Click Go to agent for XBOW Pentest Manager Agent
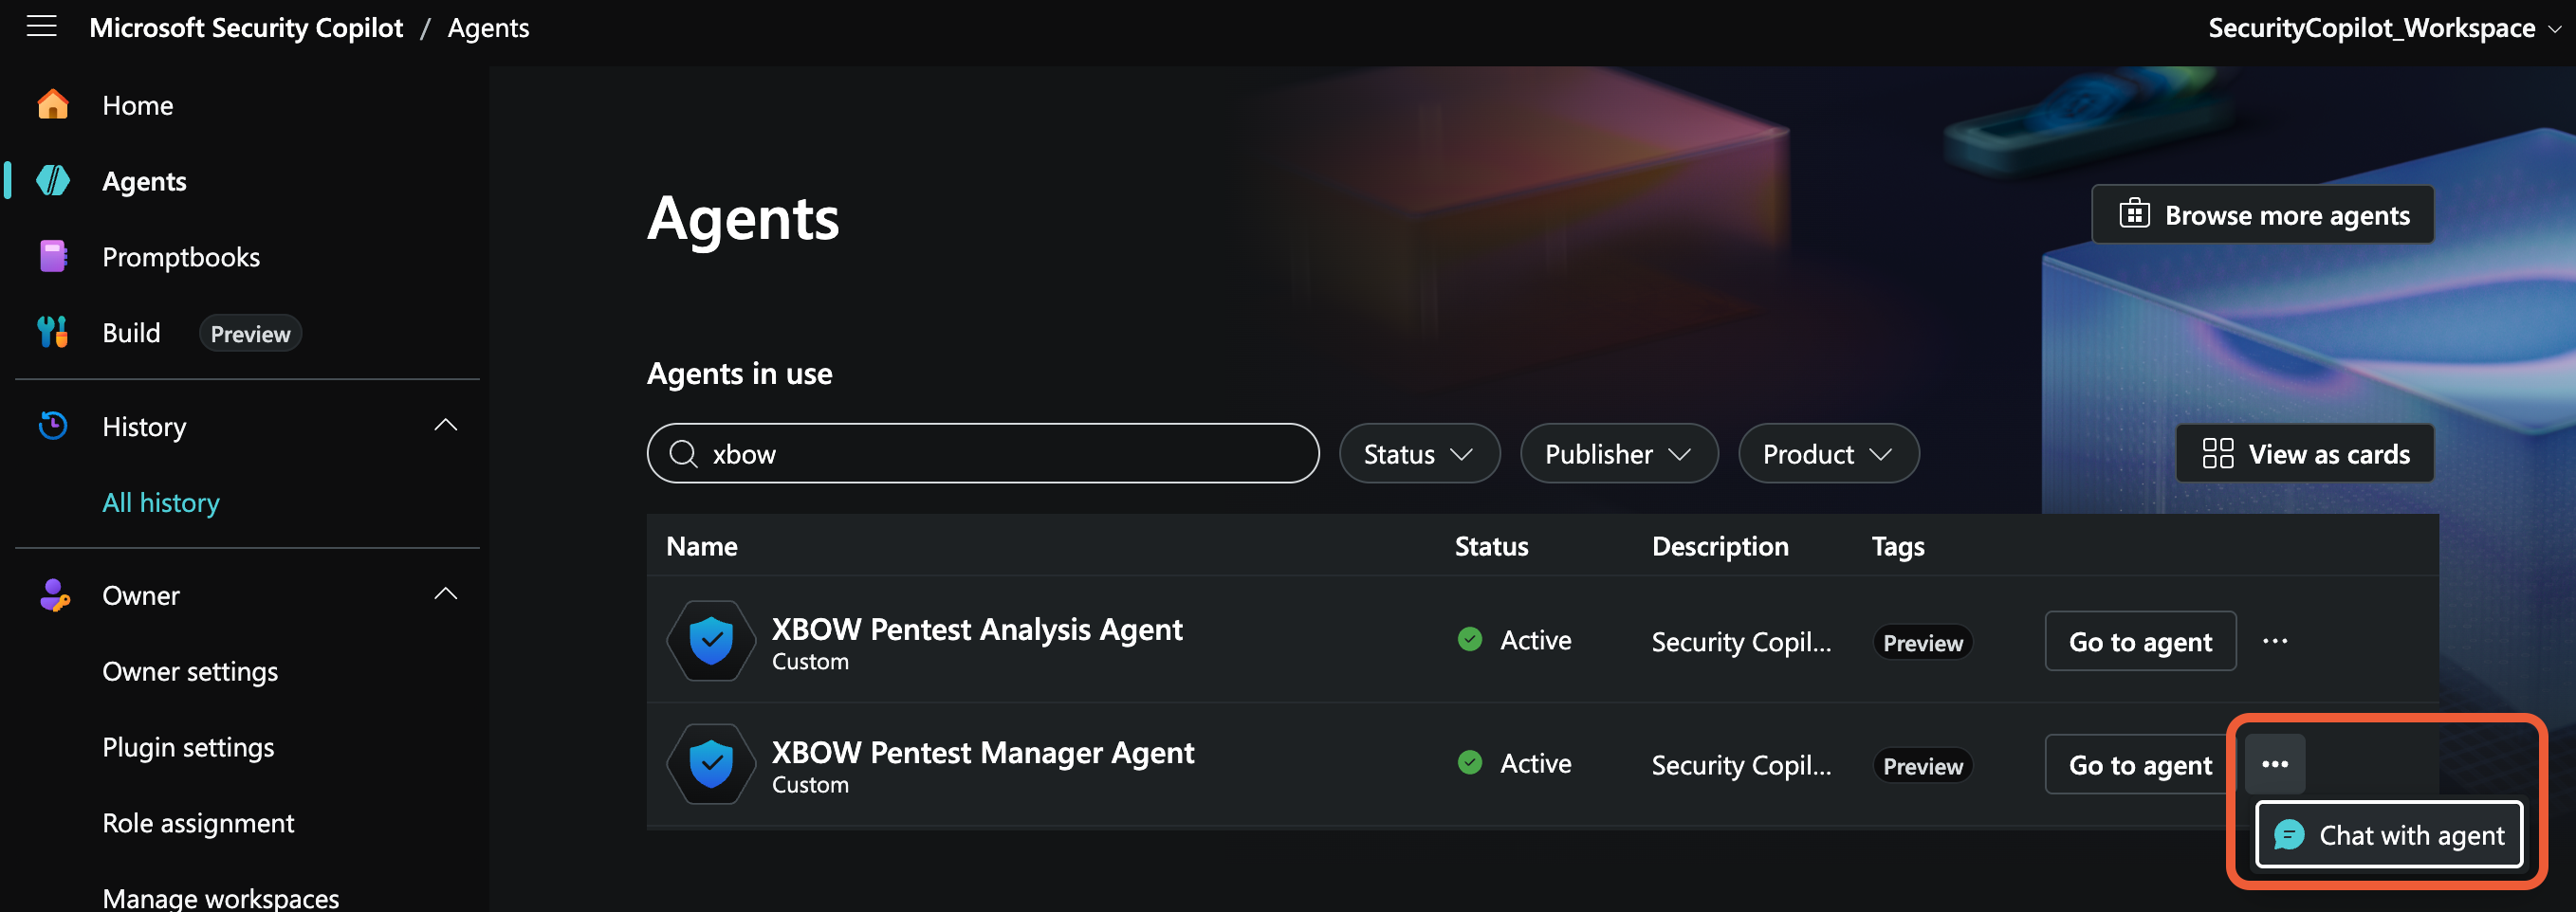The width and height of the screenshot is (2576, 912). 2139,764
